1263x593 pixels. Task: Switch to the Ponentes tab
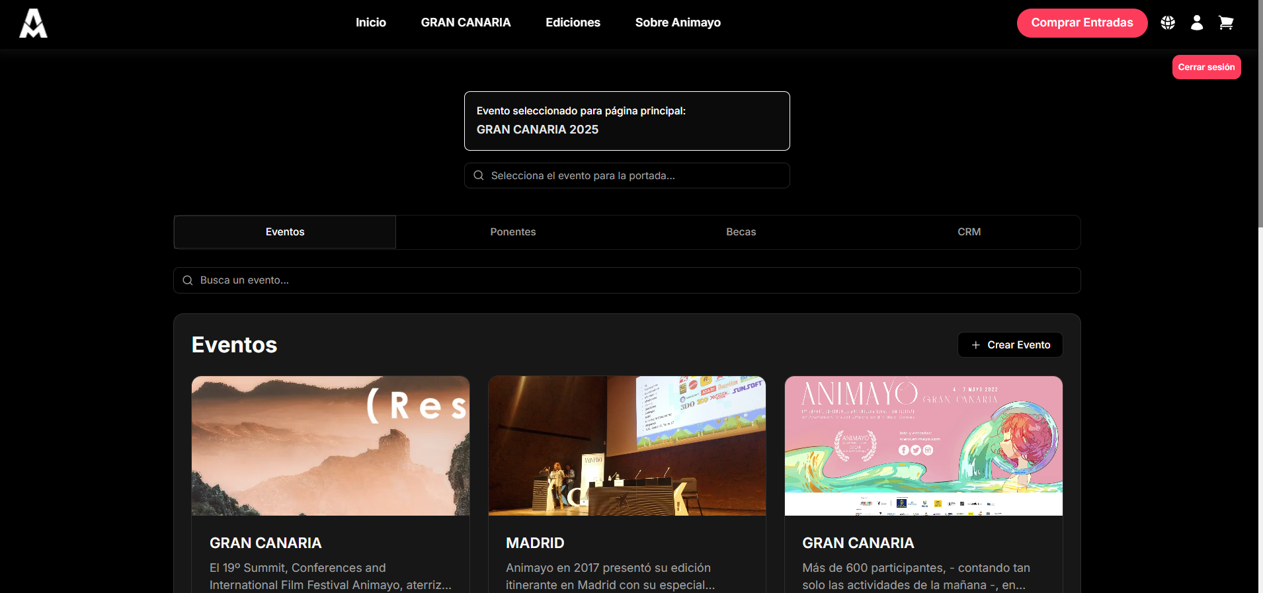pyautogui.click(x=513, y=232)
